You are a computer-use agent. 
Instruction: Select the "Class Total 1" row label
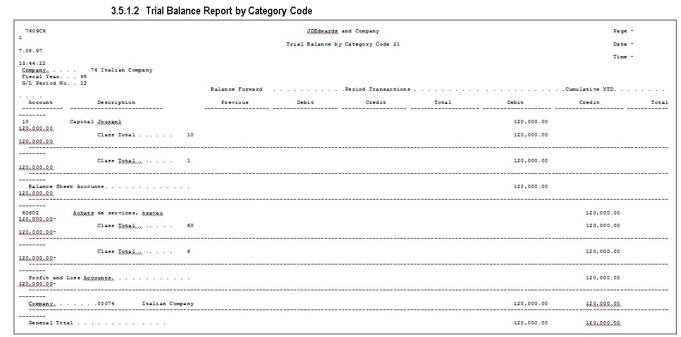pyautogui.click(x=144, y=161)
